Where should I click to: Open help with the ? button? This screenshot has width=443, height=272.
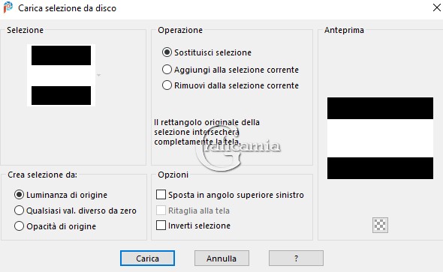click(x=296, y=259)
